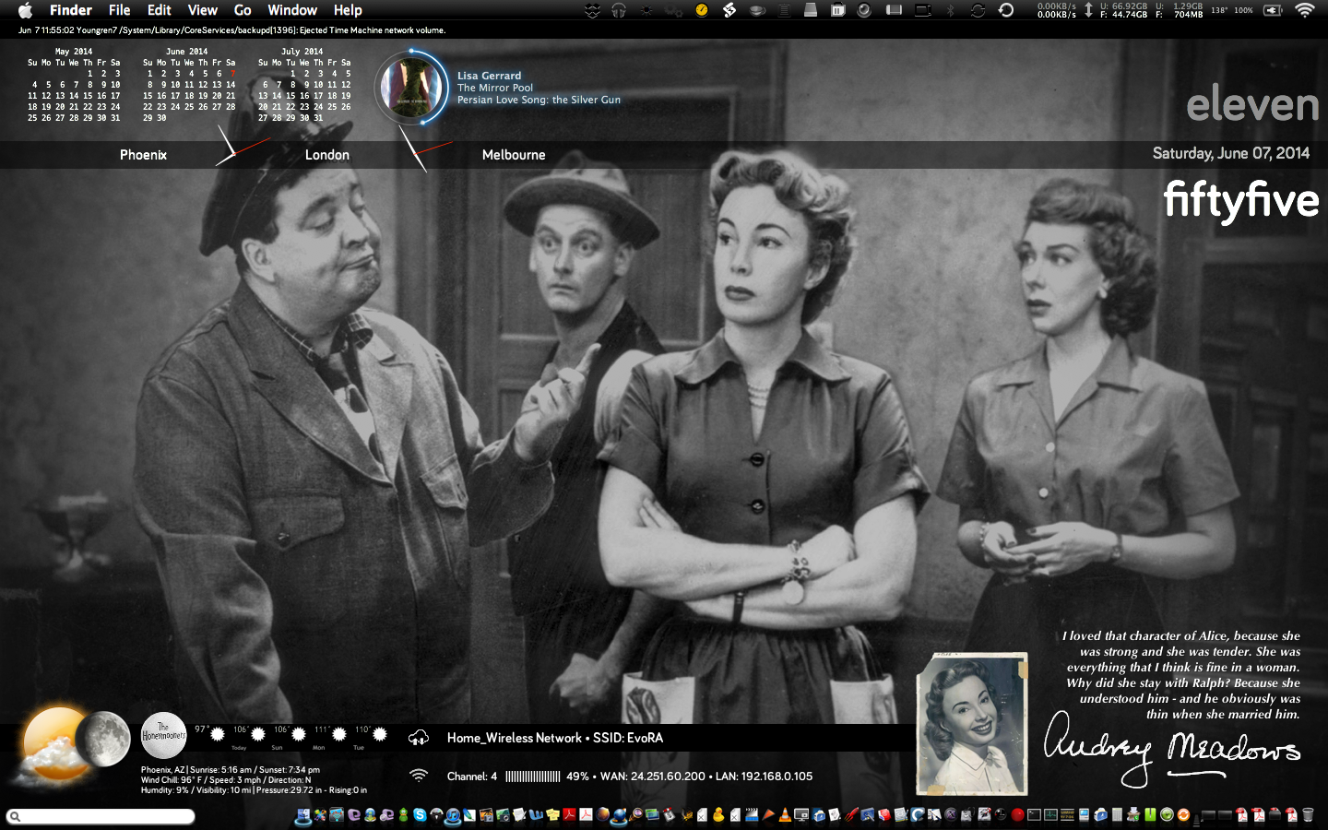Open the printer icon in dock

1133,815
